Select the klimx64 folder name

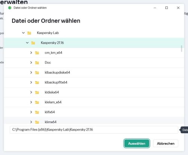(x=51, y=122)
